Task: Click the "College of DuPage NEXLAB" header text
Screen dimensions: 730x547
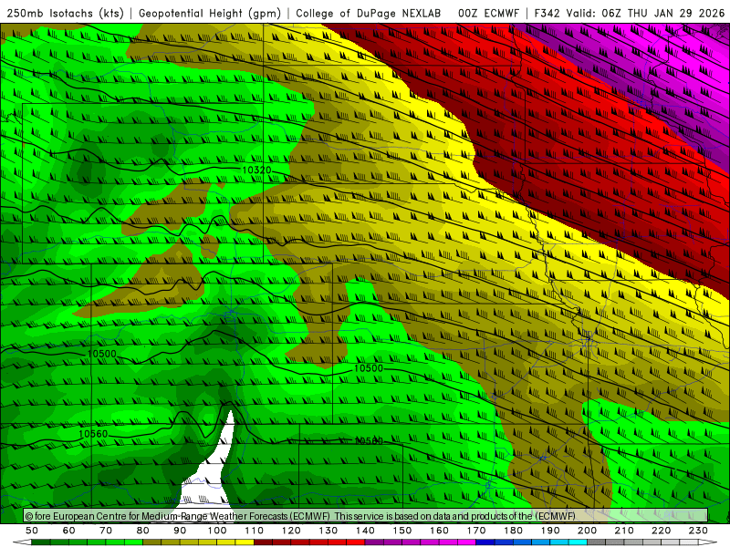Action: pos(368,13)
